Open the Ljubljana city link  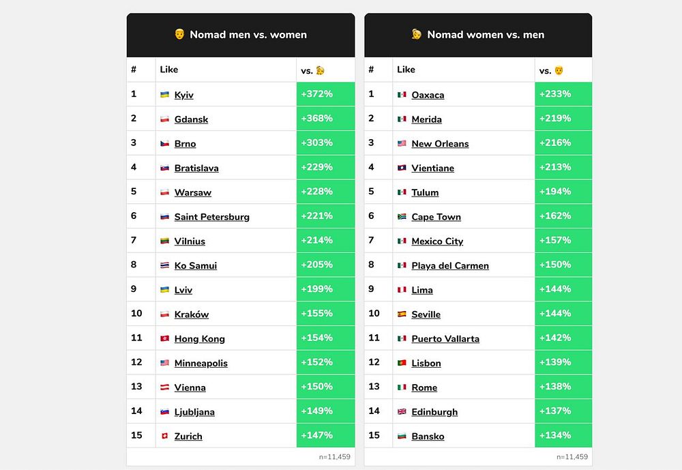pos(194,412)
